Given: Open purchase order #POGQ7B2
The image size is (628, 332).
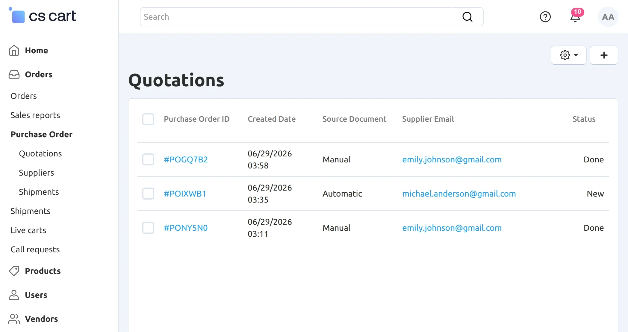Looking at the screenshot, I should (x=186, y=159).
